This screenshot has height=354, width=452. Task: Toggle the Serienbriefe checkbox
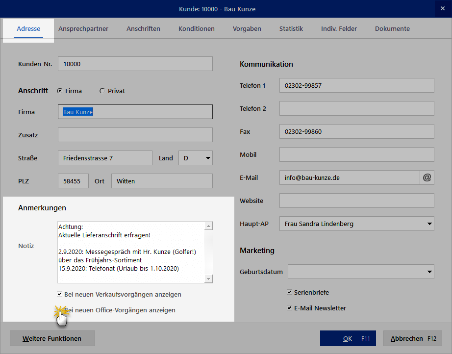click(x=290, y=292)
